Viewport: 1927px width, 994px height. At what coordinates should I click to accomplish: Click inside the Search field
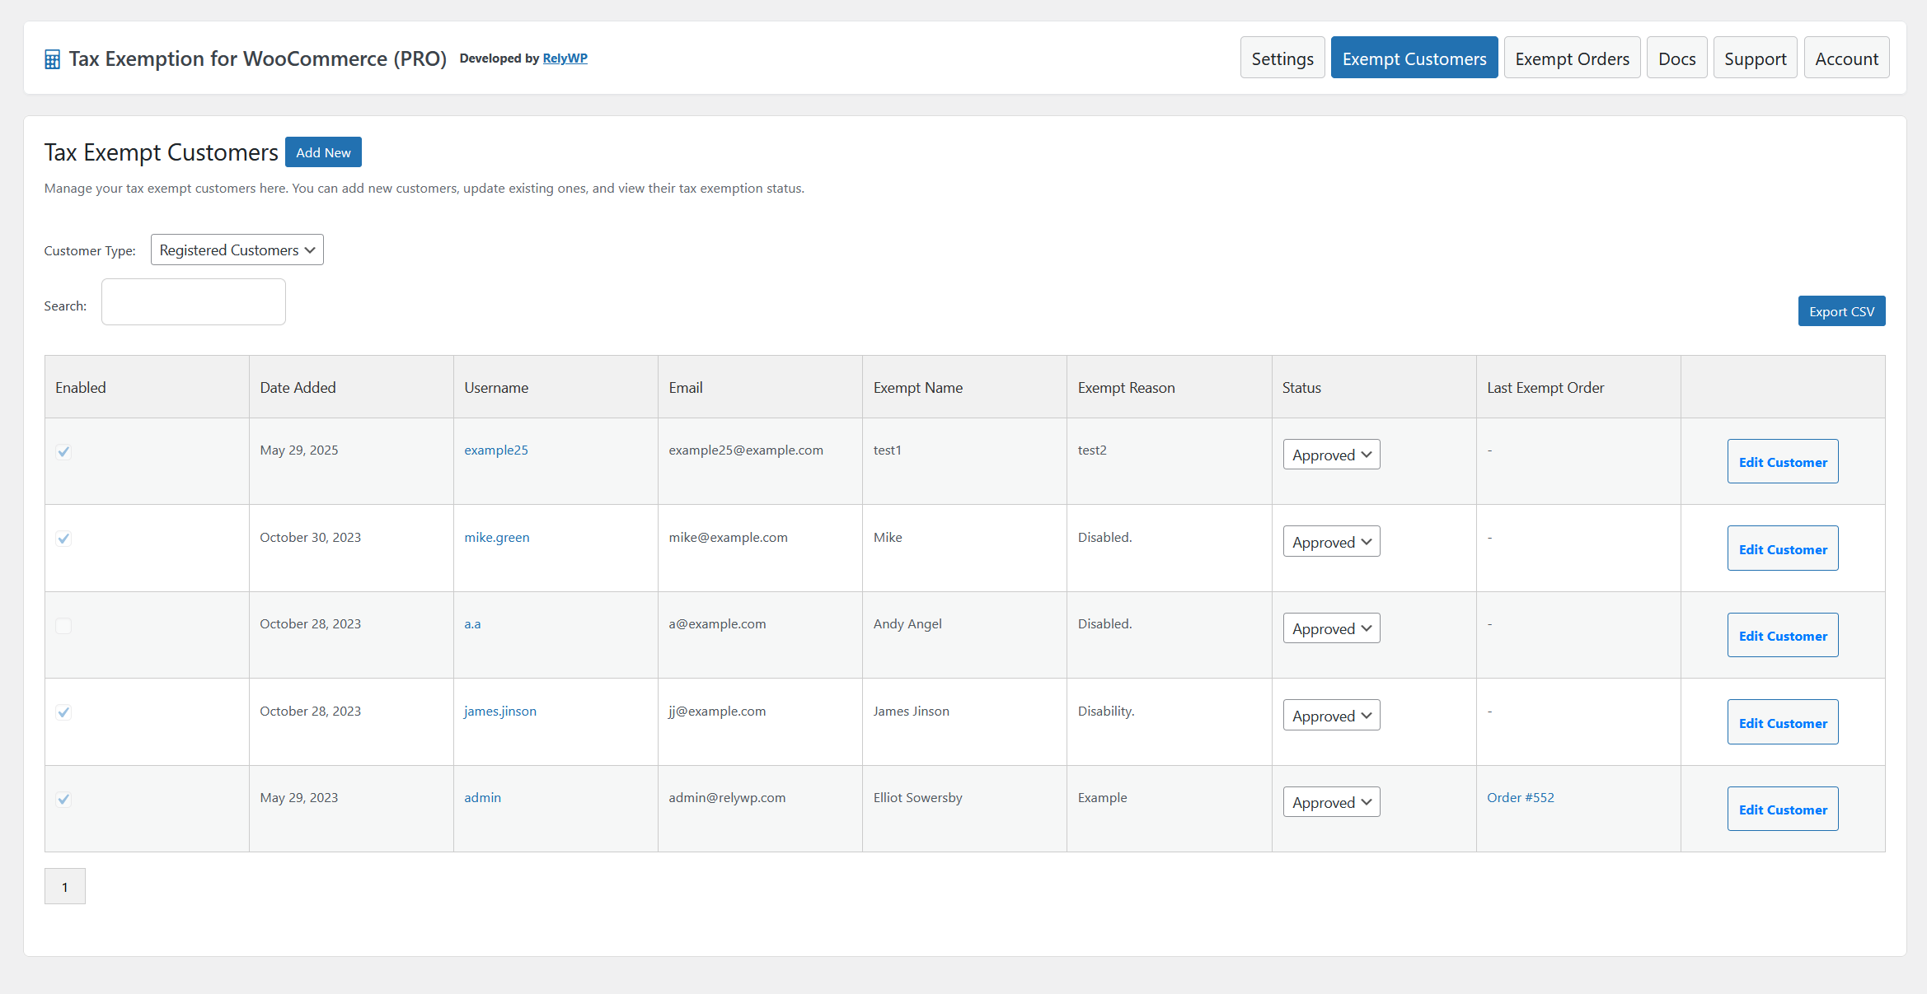point(193,301)
